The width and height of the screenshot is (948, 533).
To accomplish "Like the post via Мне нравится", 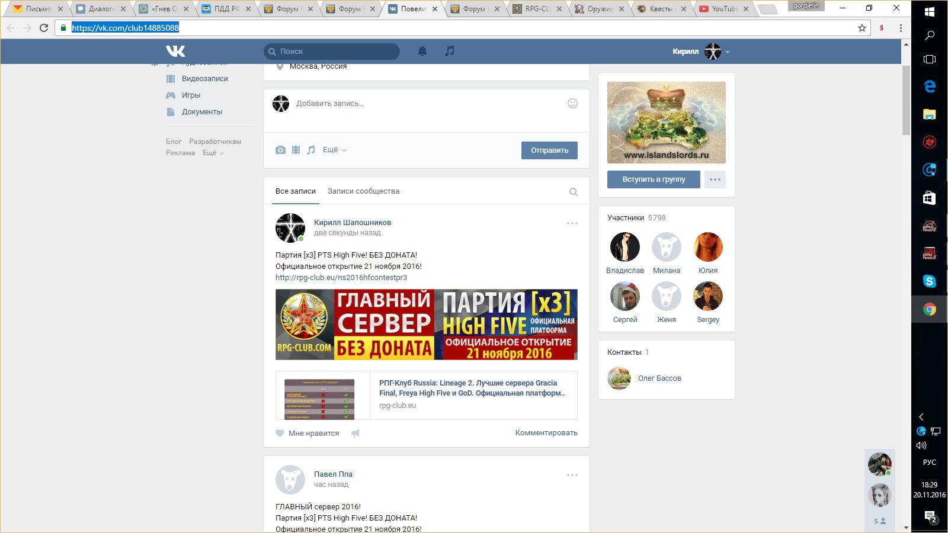I will click(x=308, y=434).
